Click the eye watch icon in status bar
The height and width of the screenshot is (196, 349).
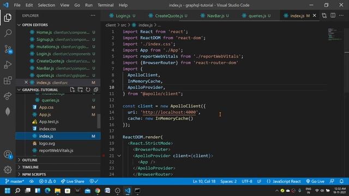click(x=32, y=181)
